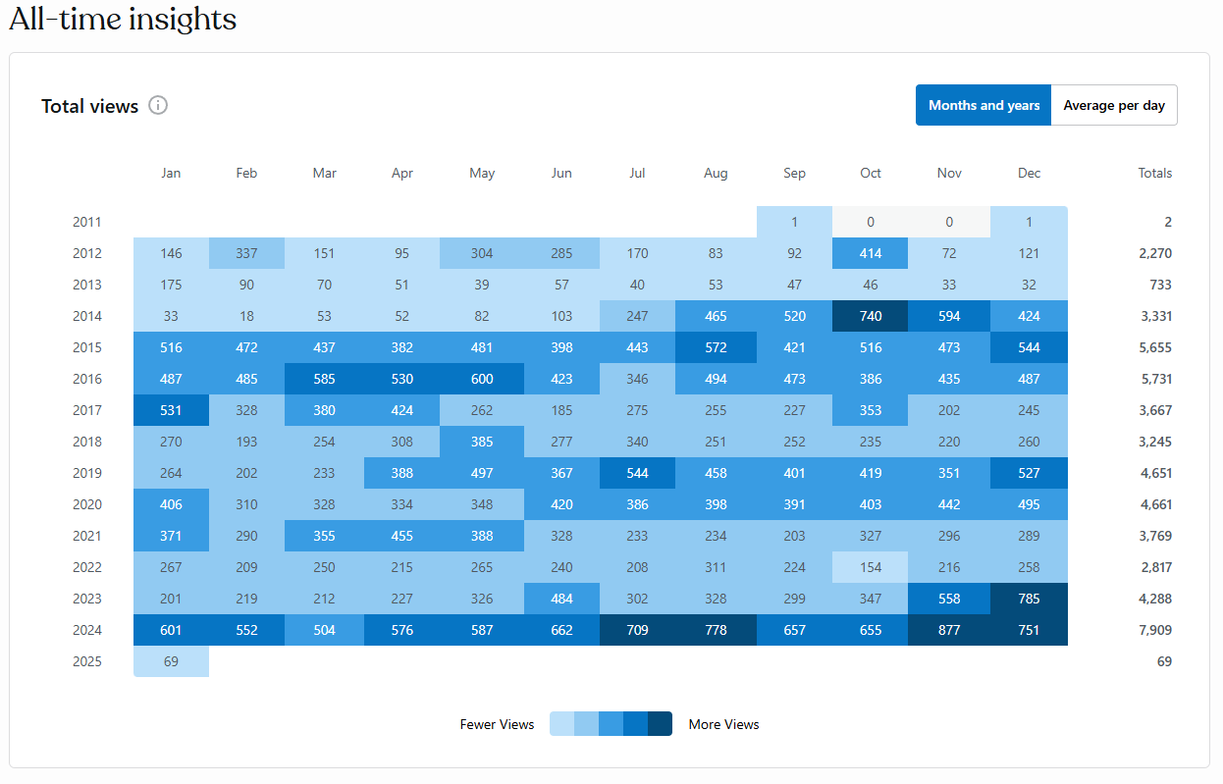Screen dimensions: 1223x784
Task: Click the darkest More Views legend swatch
Action: [660, 724]
